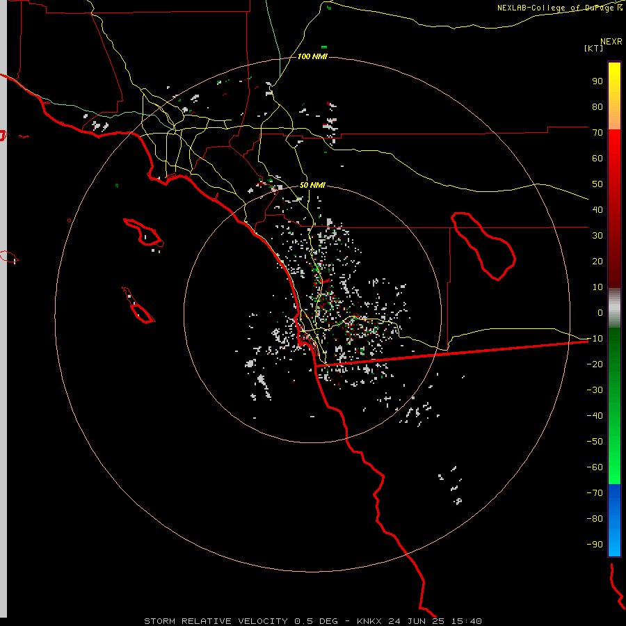Click the -60 scale value
The image size is (626, 626).
(595, 467)
